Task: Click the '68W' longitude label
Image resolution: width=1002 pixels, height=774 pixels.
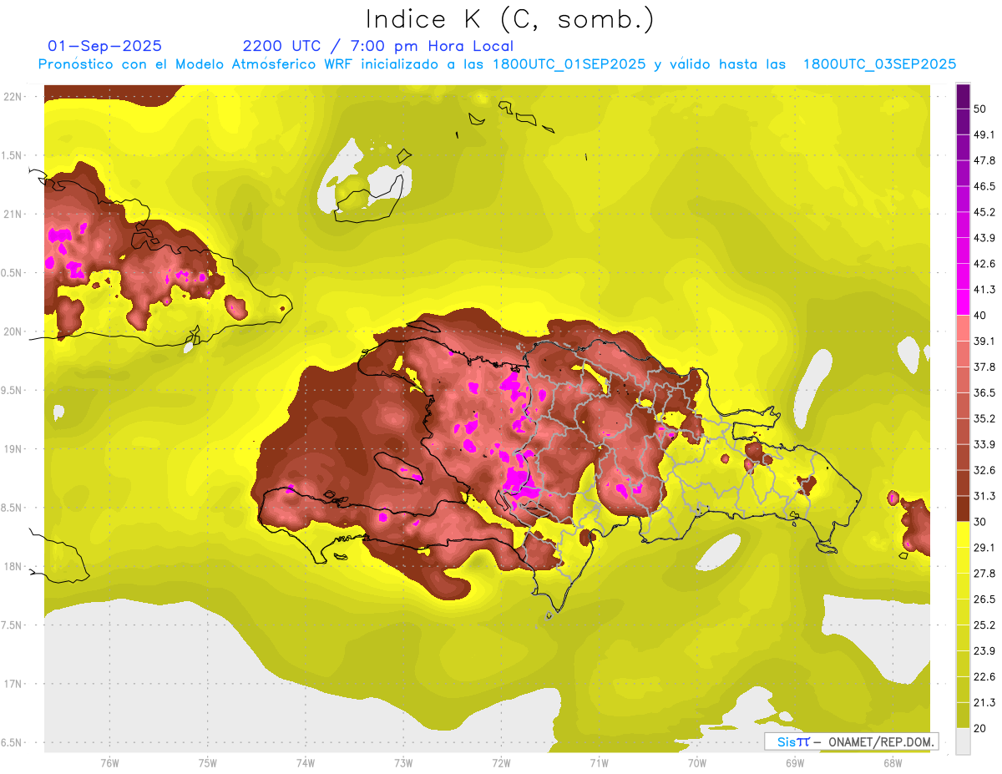Action: tap(893, 762)
